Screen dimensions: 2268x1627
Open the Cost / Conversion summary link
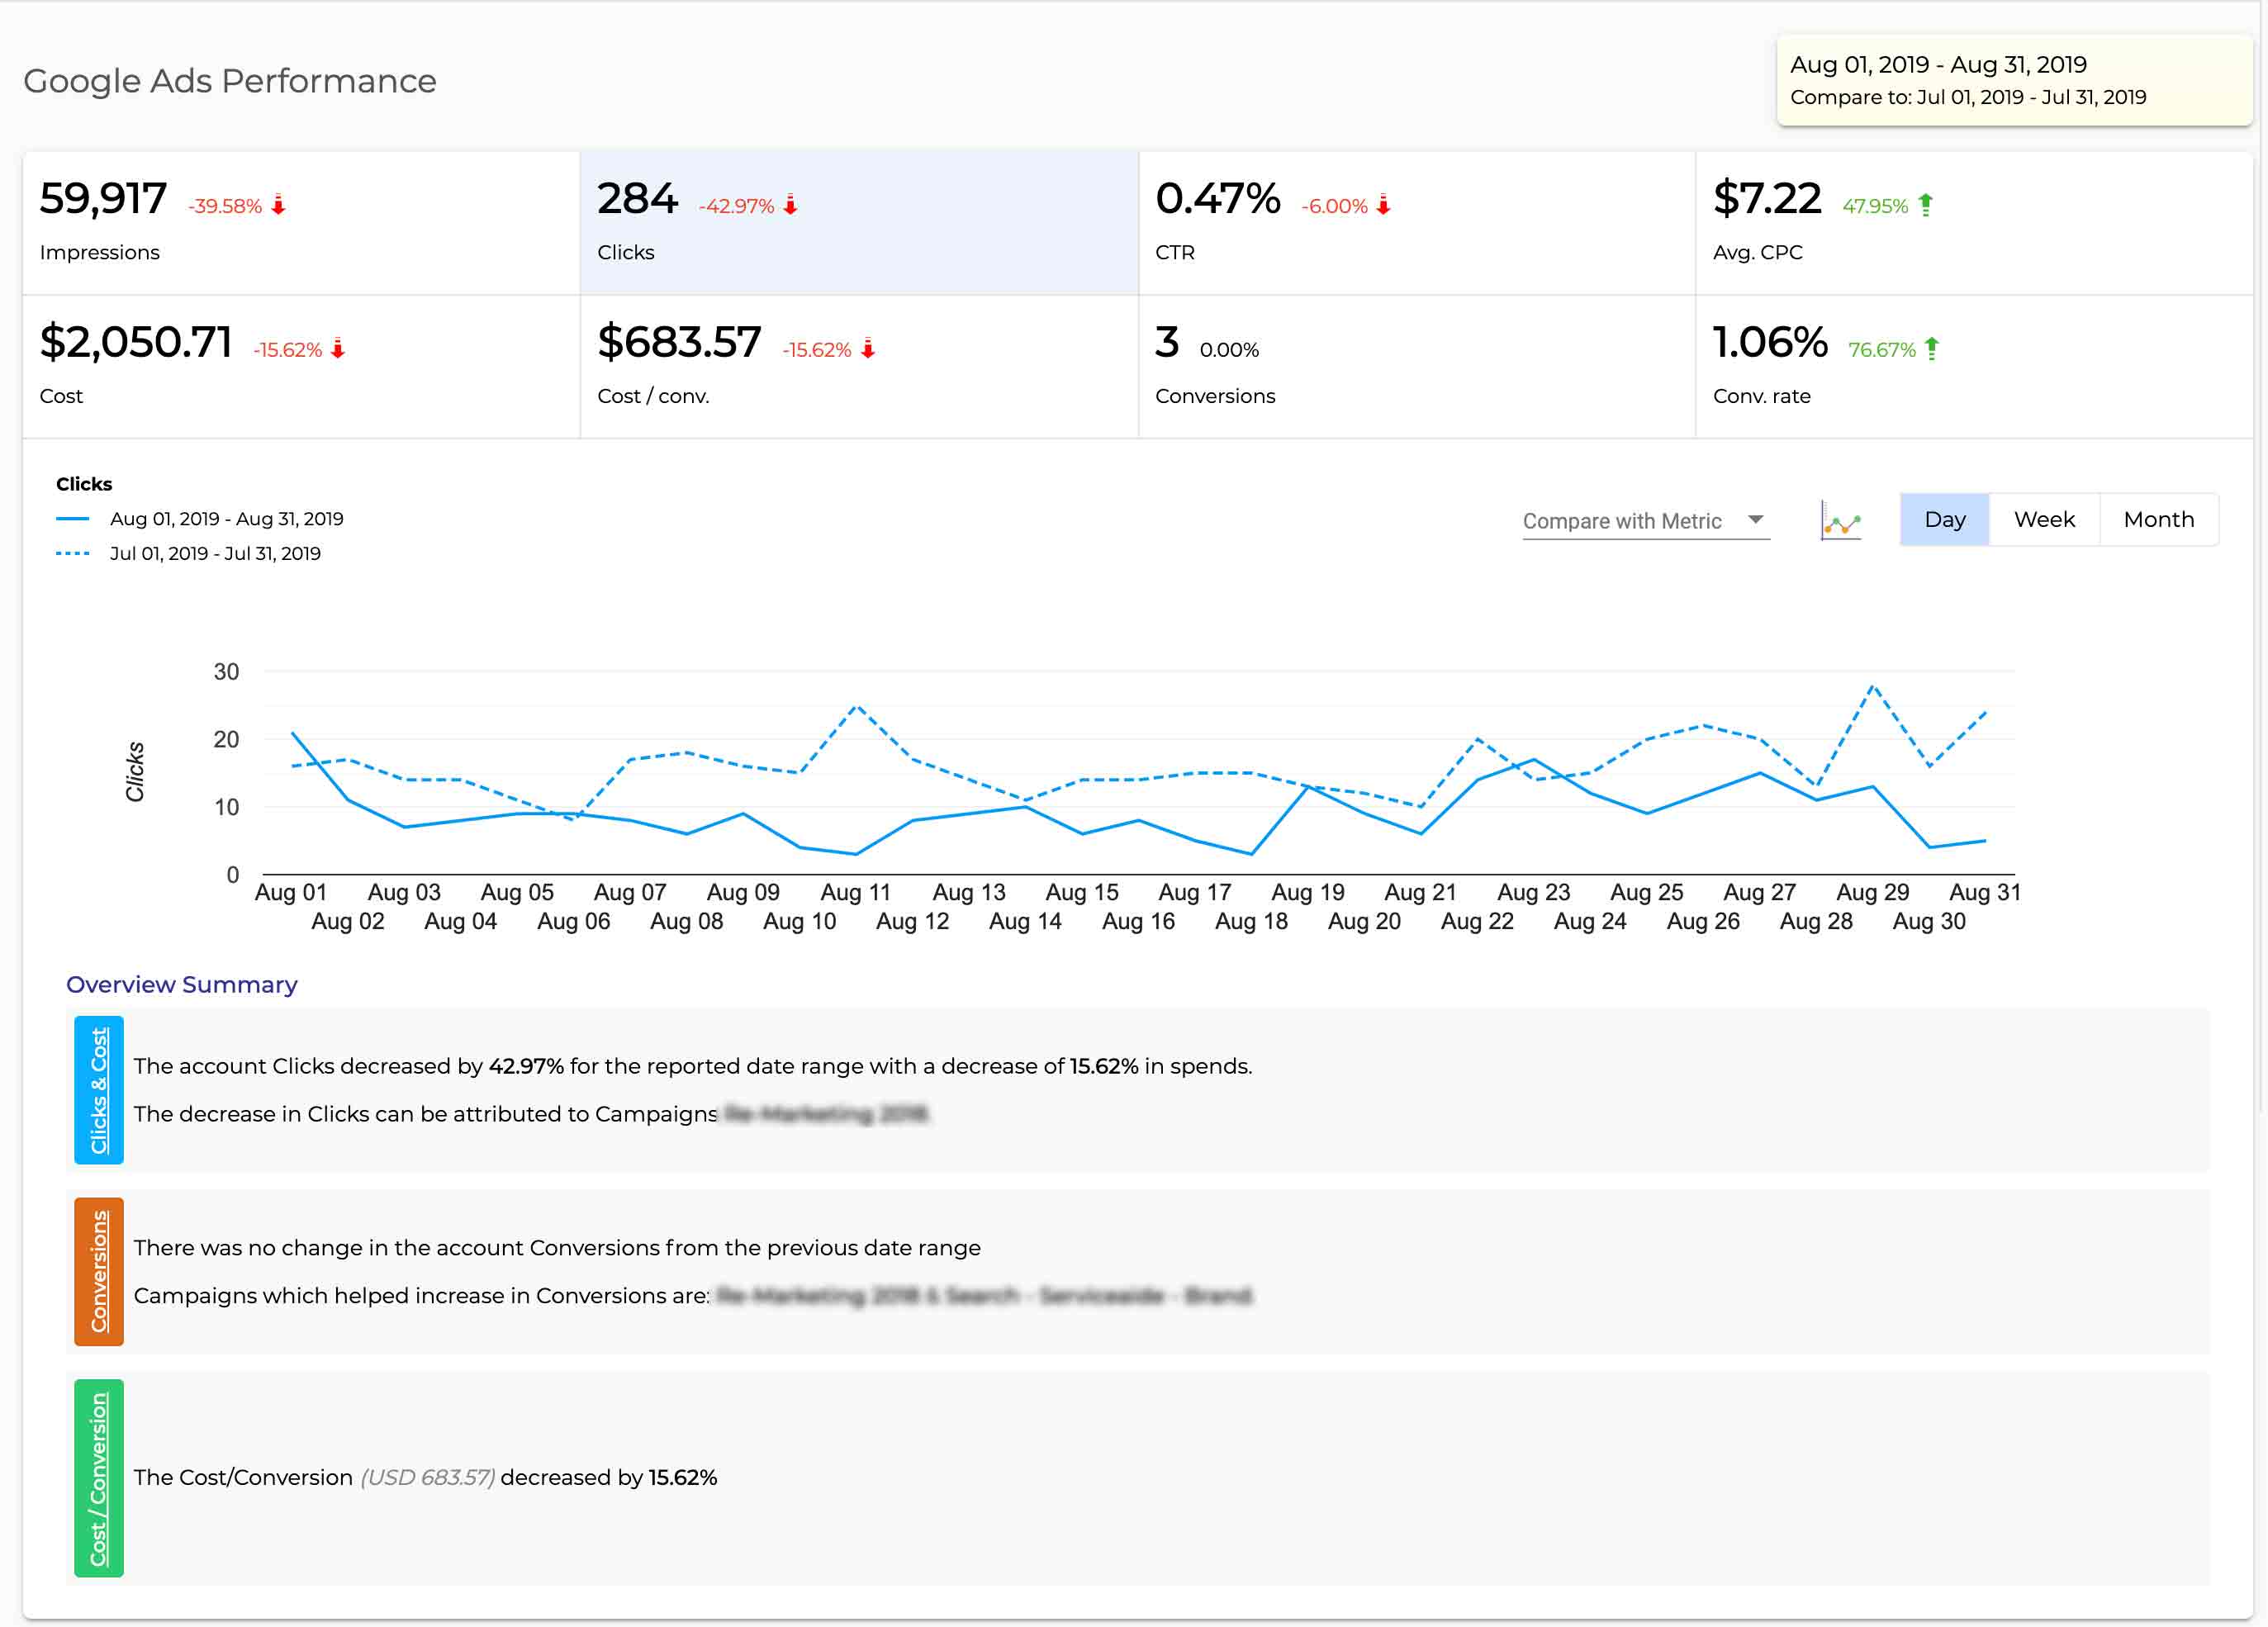point(99,1478)
